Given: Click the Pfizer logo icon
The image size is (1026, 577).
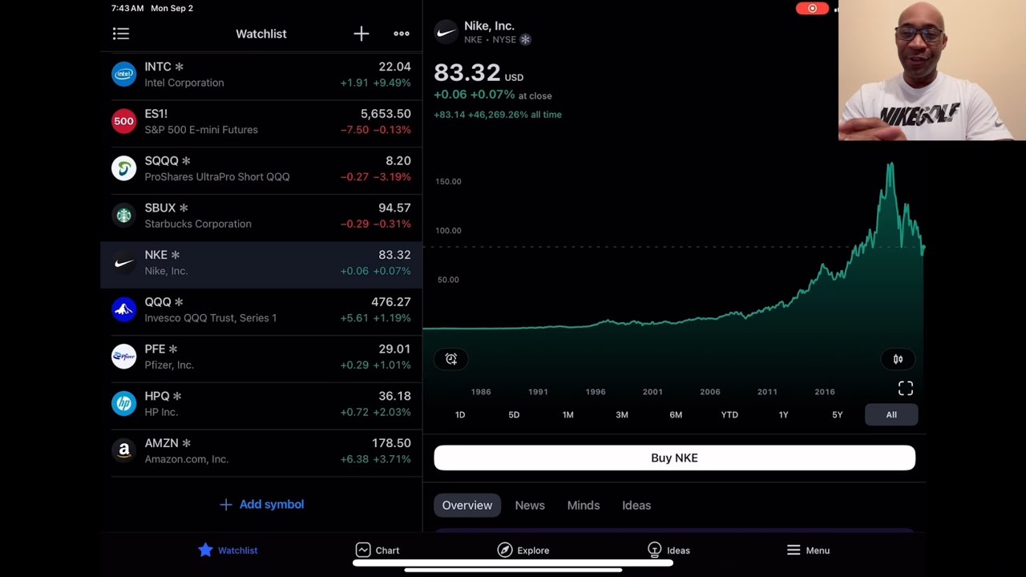Looking at the screenshot, I should (x=123, y=357).
